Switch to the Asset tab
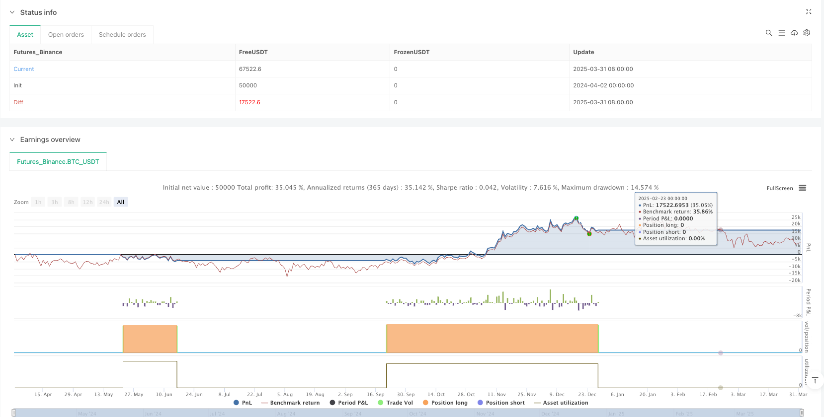The image size is (824, 417). 25,35
